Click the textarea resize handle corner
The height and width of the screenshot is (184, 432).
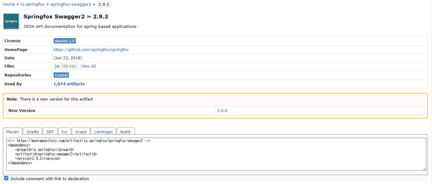pos(424,169)
